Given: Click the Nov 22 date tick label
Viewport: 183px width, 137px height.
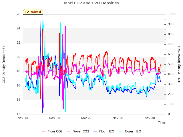Looking at the screenshot, I should pos(86,118).
